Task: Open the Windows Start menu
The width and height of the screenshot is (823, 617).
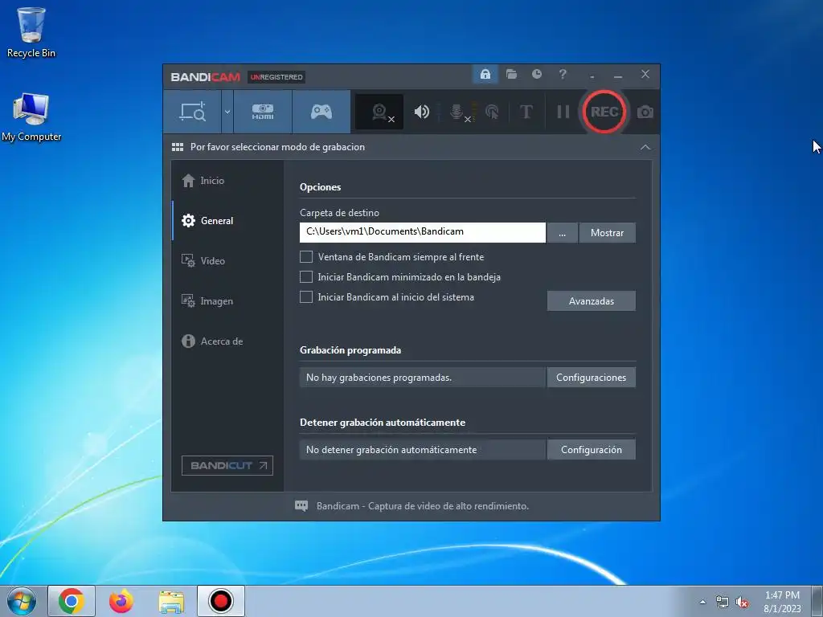Action: pos(22,601)
